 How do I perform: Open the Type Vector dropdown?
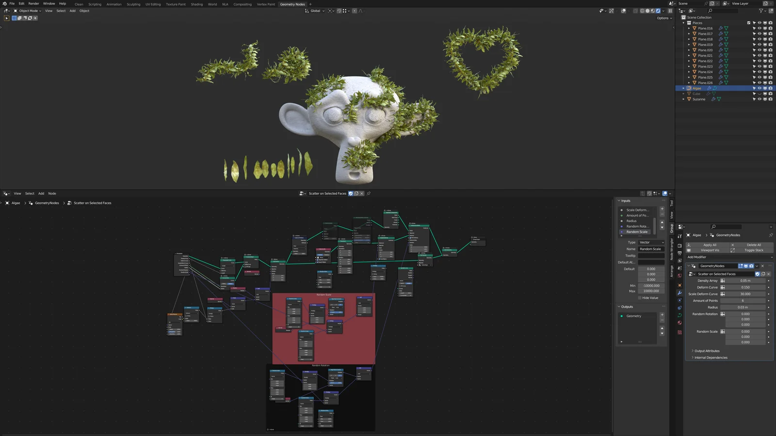pos(651,242)
